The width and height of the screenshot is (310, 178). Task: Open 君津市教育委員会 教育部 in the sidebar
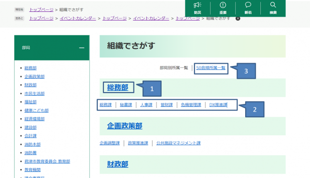click(47, 161)
